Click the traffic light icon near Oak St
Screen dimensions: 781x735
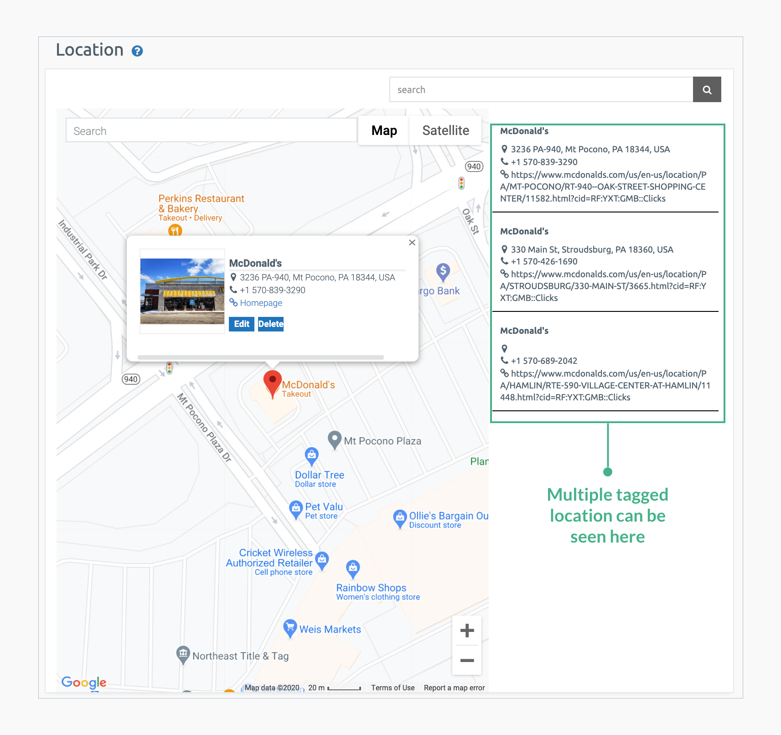461,183
